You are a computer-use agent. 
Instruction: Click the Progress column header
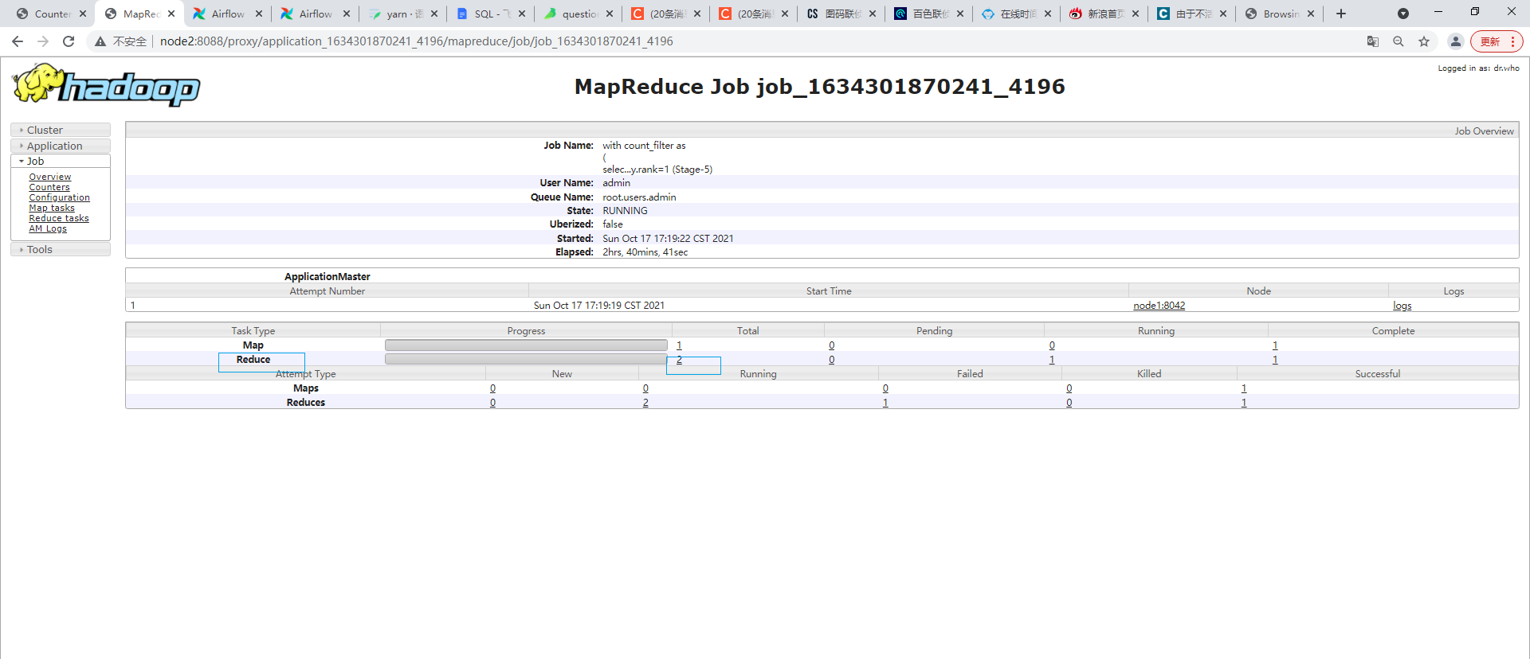pyautogui.click(x=526, y=331)
